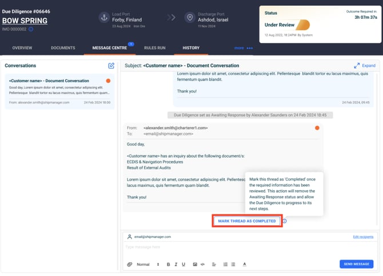Click the attachment paperclip icon

tap(130, 265)
